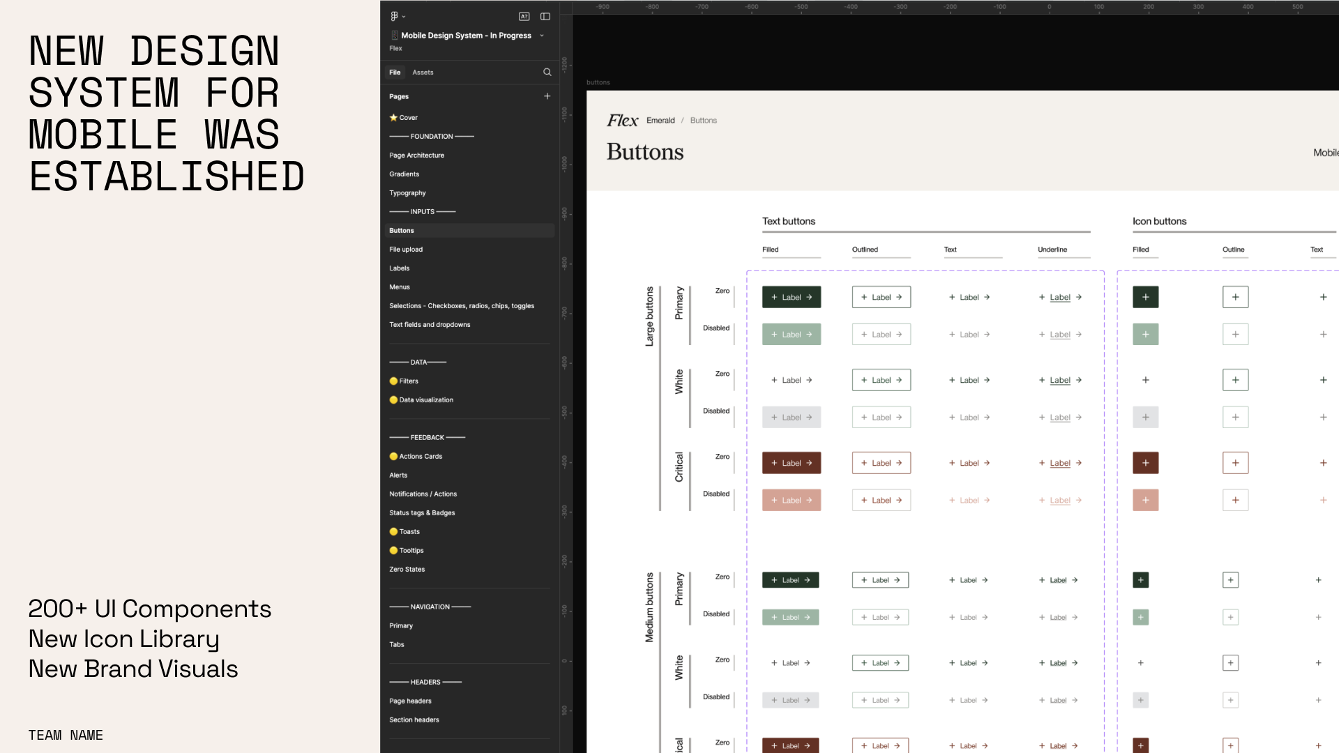Click the yellow dot beside Toasts
Image resolution: width=1339 pixels, height=753 pixels.
point(394,531)
